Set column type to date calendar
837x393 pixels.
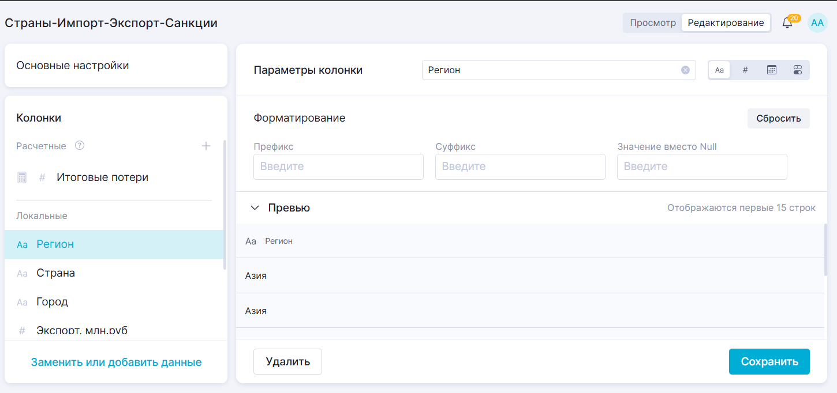pyautogui.click(x=772, y=70)
